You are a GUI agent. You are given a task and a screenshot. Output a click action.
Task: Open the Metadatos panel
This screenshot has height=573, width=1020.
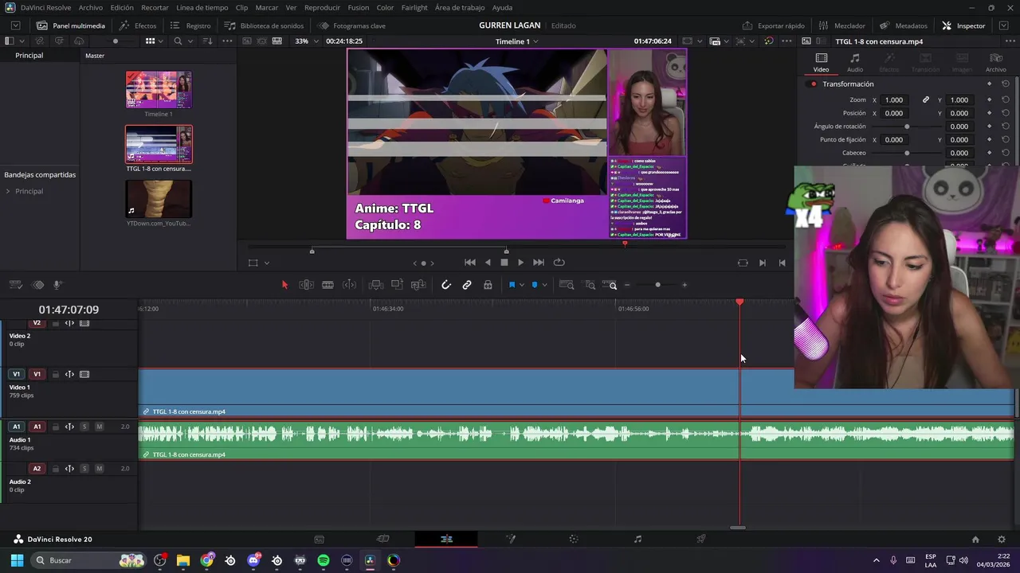(904, 25)
